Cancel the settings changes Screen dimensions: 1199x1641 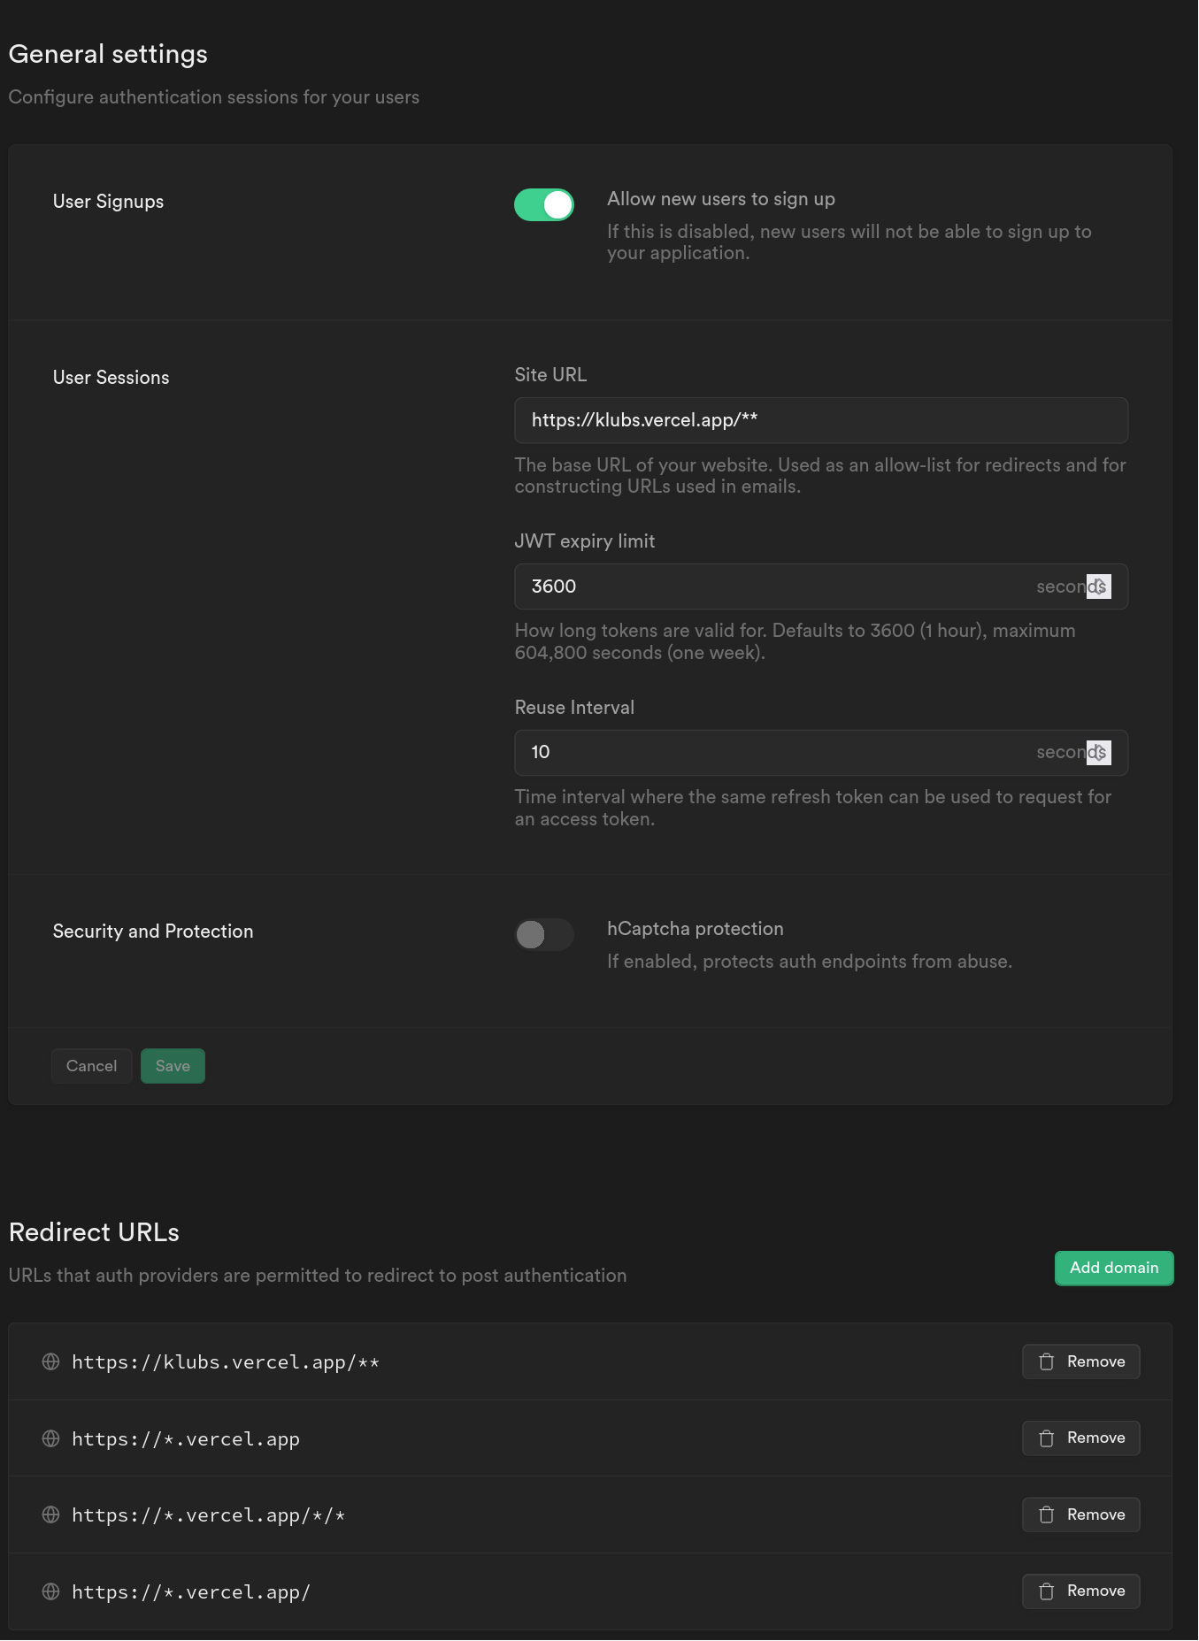click(x=91, y=1066)
